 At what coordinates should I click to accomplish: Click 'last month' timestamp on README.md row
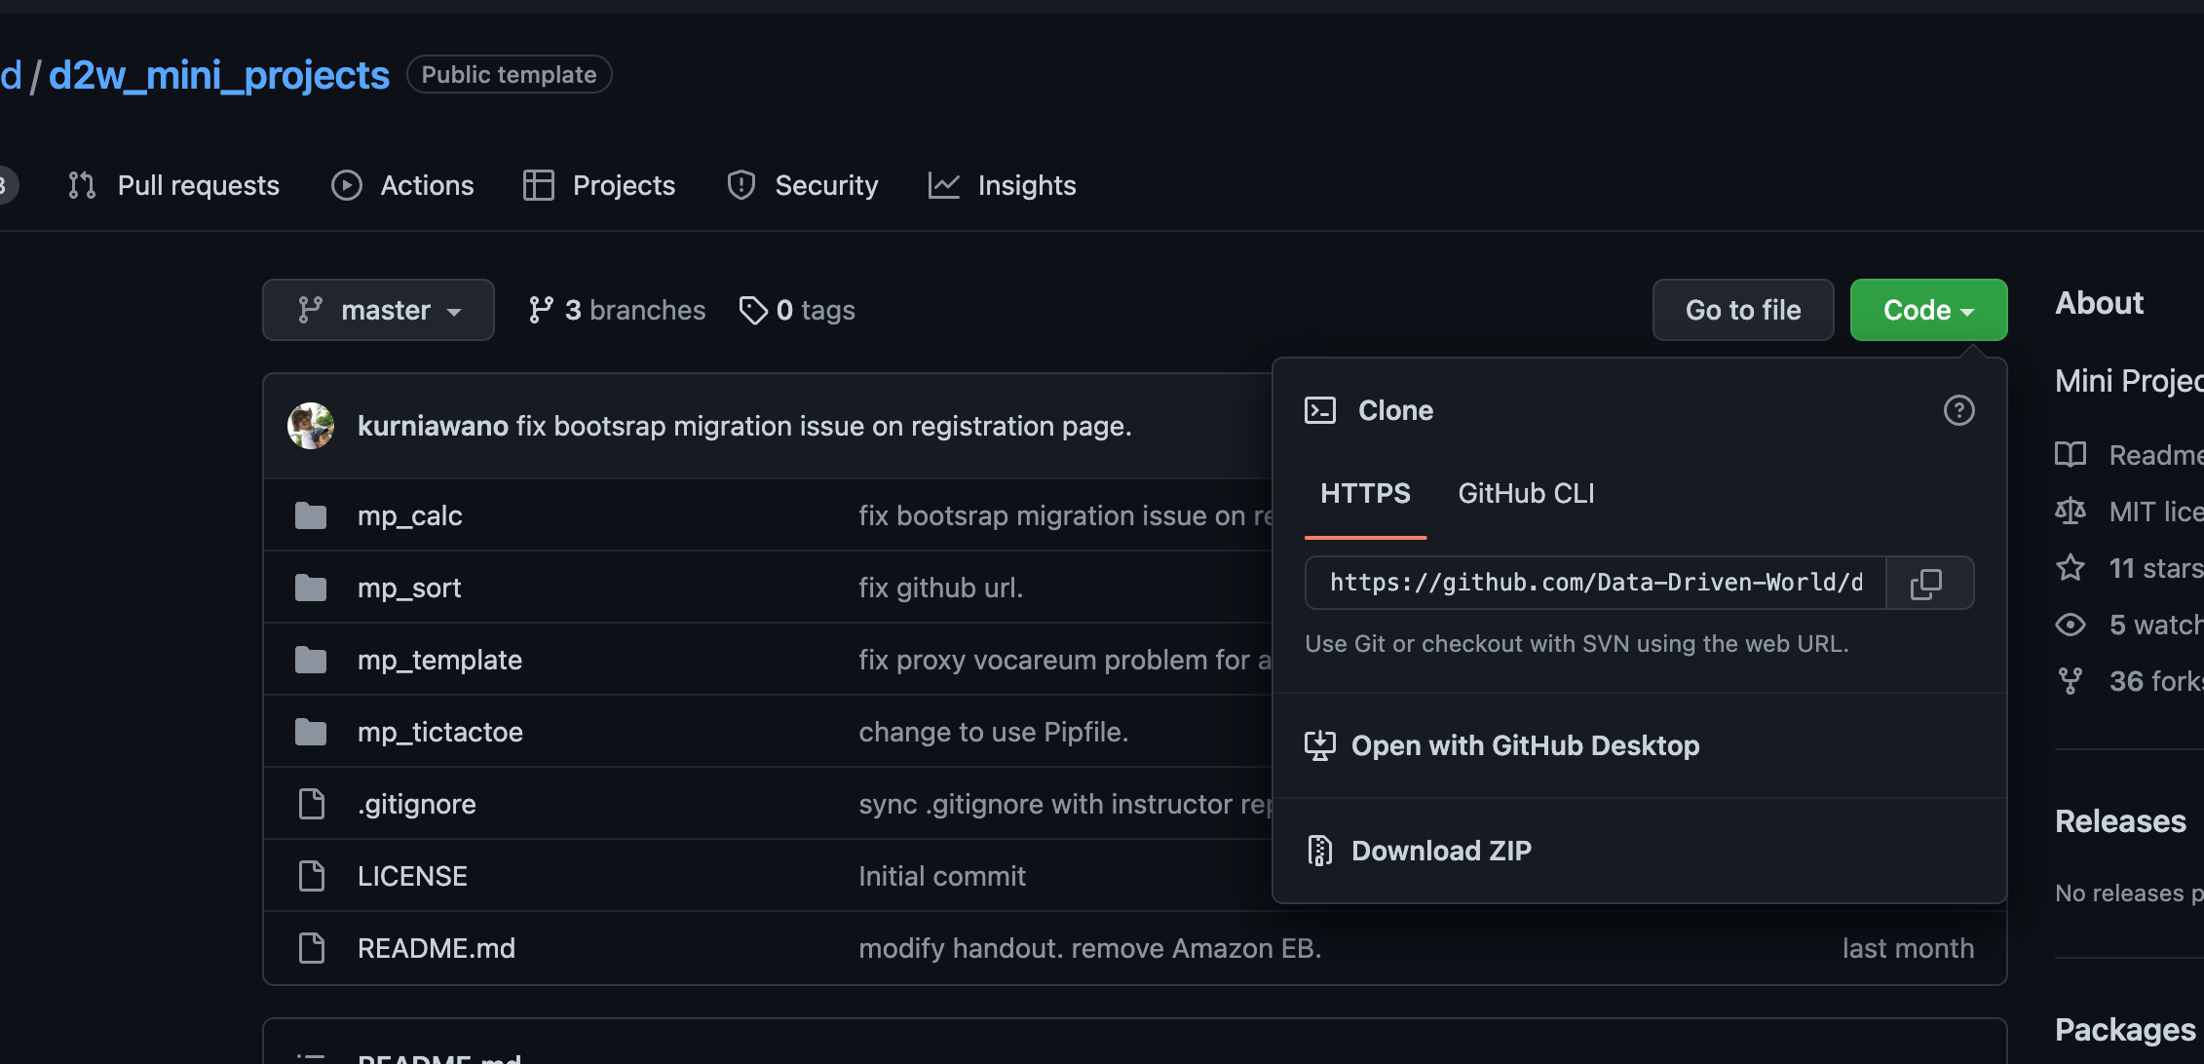[x=1908, y=948]
